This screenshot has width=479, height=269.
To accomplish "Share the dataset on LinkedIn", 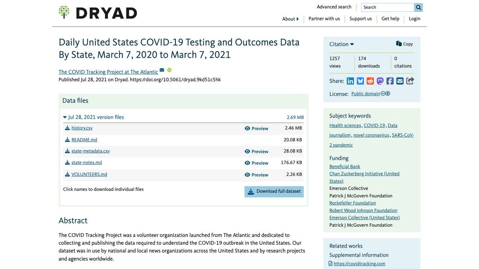I will [x=350, y=81].
